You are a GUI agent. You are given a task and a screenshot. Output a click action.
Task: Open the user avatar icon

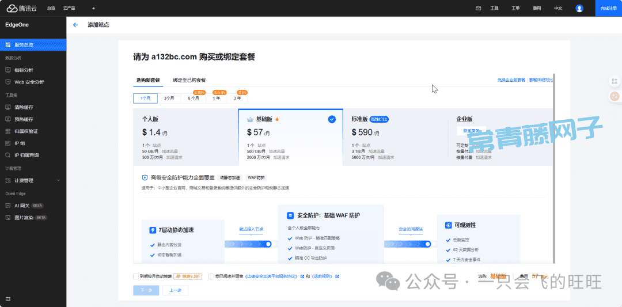point(579,8)
